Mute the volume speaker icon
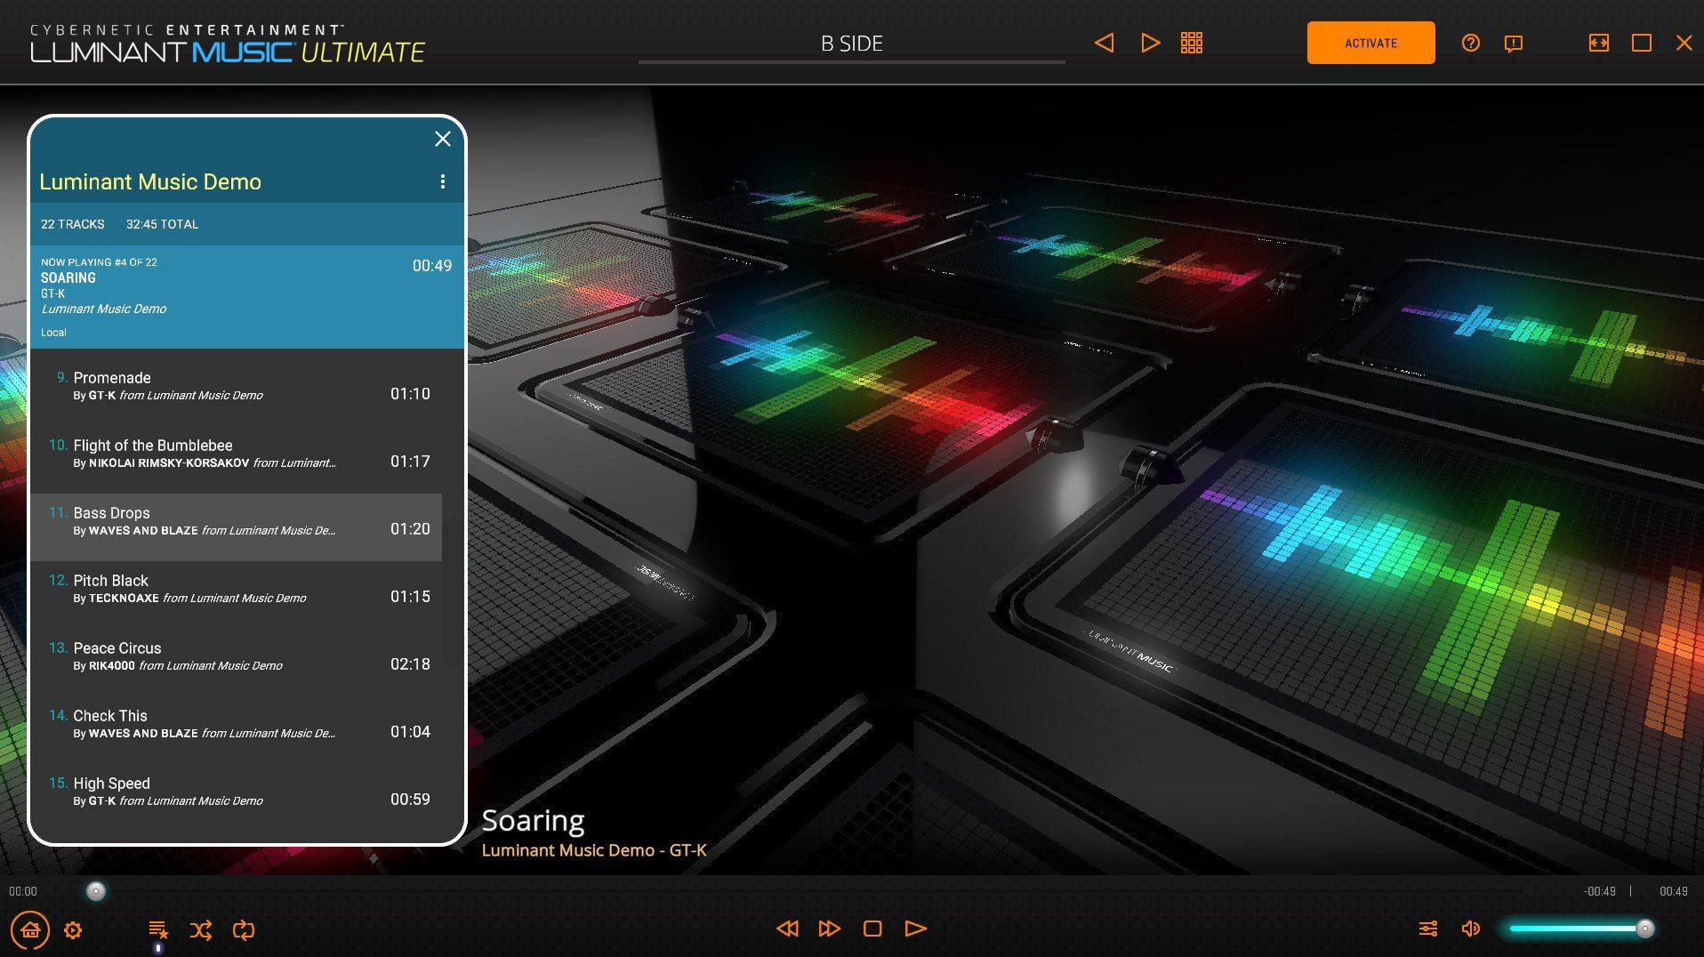 (x=1471, y=929)
